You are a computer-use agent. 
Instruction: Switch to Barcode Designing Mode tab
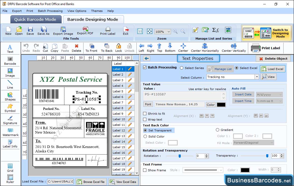pos(93,20)
